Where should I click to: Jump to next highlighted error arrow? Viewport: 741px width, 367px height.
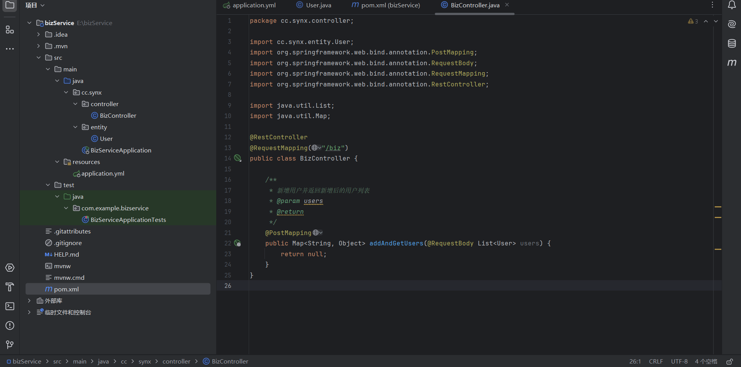click(716, 21)
